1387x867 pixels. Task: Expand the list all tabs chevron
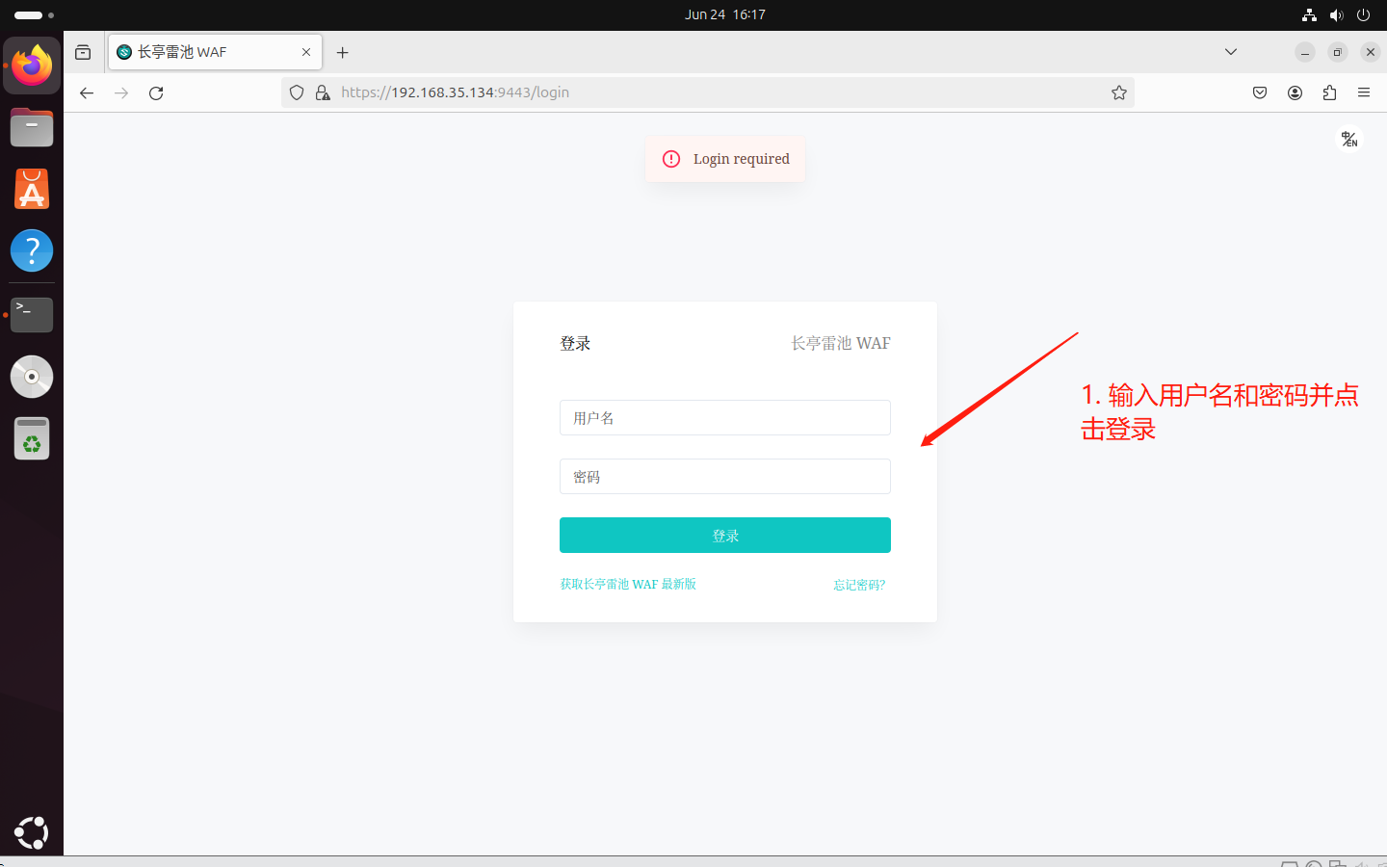(1231, 52)
